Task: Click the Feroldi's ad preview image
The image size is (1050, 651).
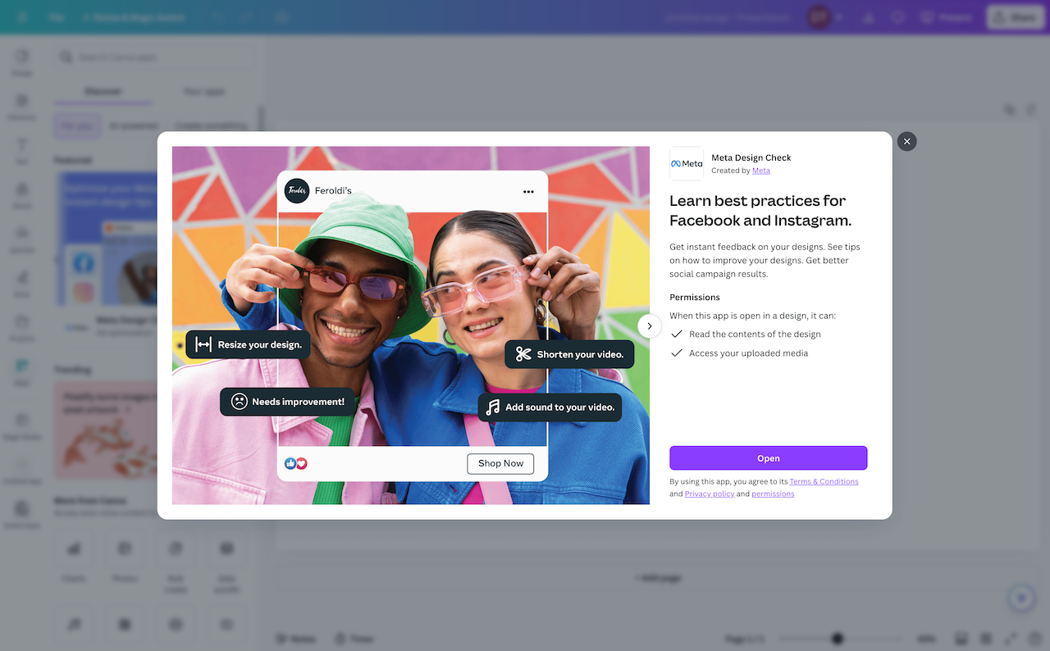Action: (x=411, y=325)
